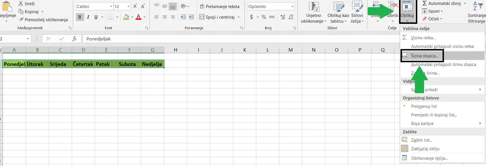The image size is (486, 166).
Task: Open Oblikuj kao tablicu gallery
Action: click(x=338, y=12)
